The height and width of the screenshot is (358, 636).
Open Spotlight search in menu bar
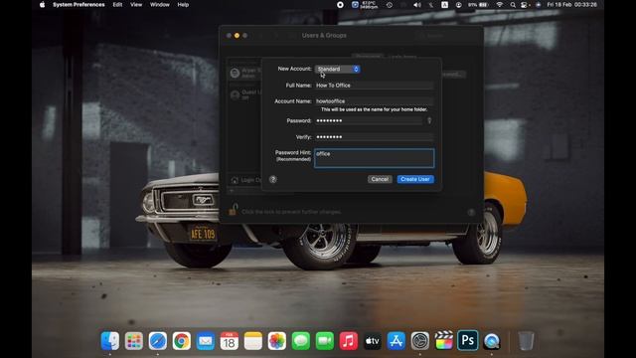(x=513, y=5)
